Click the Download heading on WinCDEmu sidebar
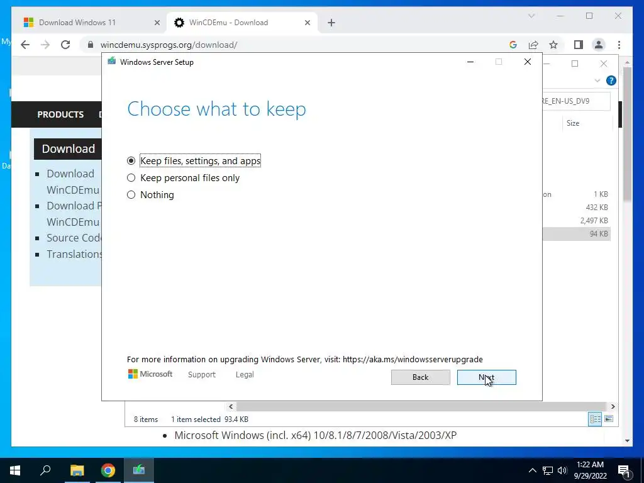 tap(68, 148)
